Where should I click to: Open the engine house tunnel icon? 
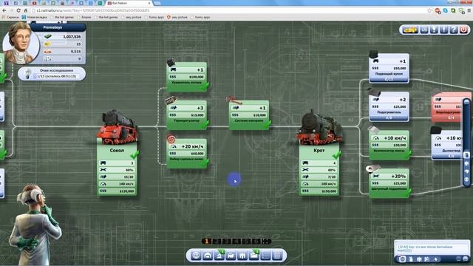click(208, 256)
